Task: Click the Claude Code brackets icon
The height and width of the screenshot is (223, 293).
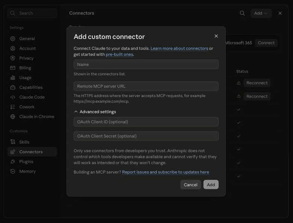Action: tap(13, 97)
